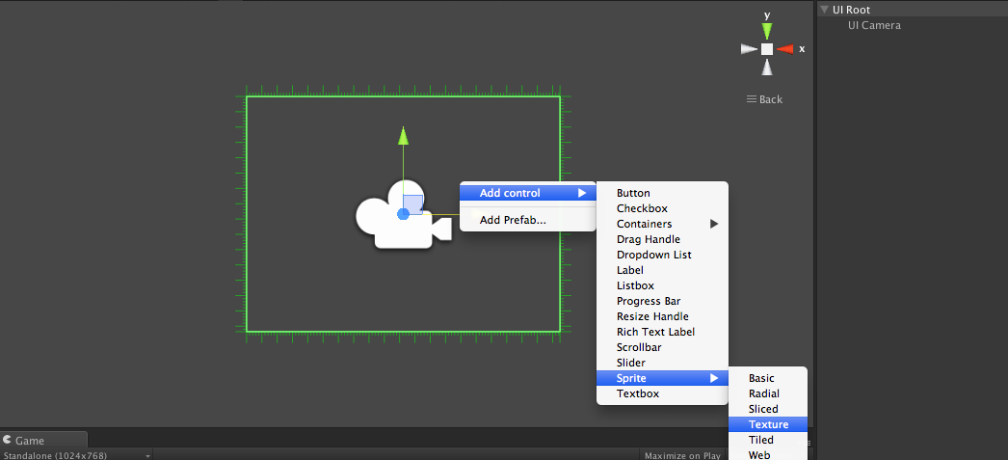Select Label menu entry
The height and width of the screenshot is (460, 1008).
point(662,270)
